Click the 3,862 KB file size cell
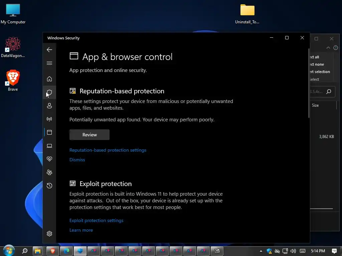 click(x=326, y=136)
